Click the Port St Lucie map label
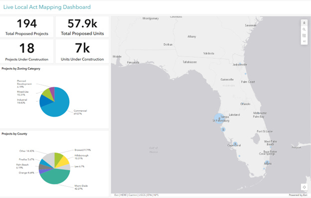Image resolution: width=311 pixels, height=198 pixels. point(265,131)
